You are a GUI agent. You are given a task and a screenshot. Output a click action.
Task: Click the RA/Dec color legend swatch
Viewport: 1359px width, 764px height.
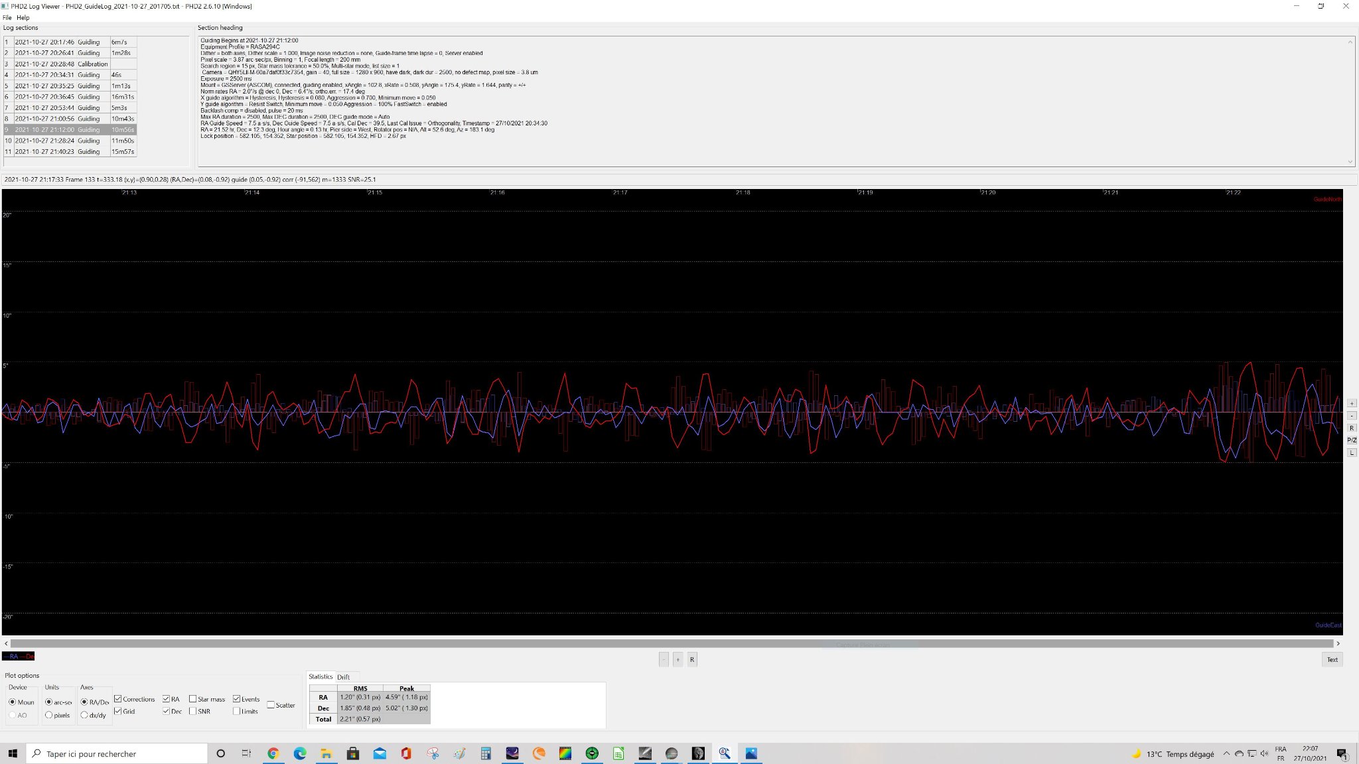tap(19, 657)
